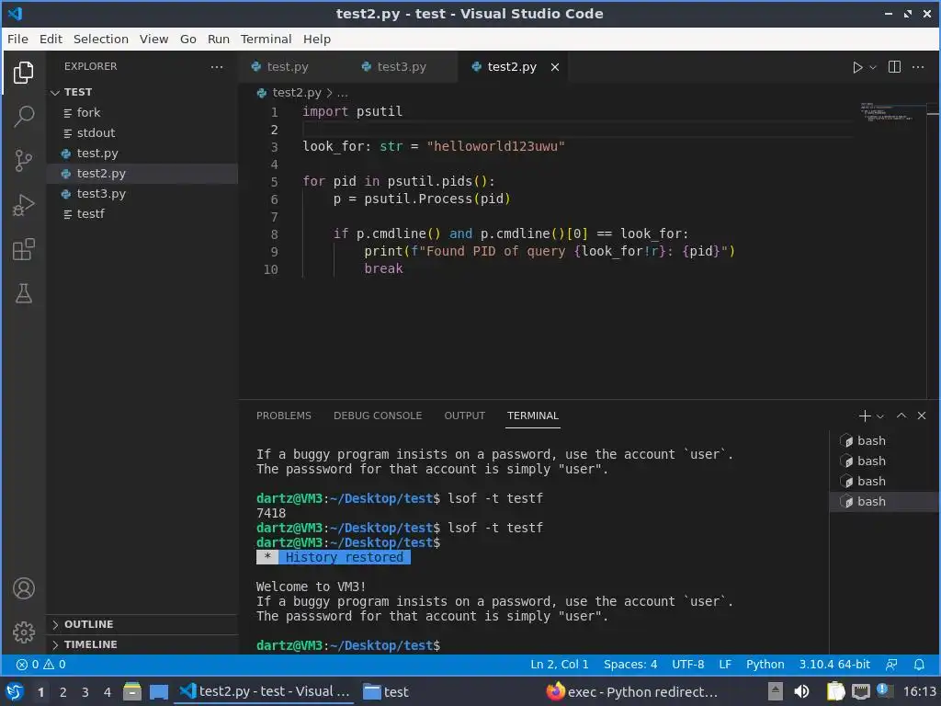Expand the TIMELINE section
The image size is (941, 706).
142,644
